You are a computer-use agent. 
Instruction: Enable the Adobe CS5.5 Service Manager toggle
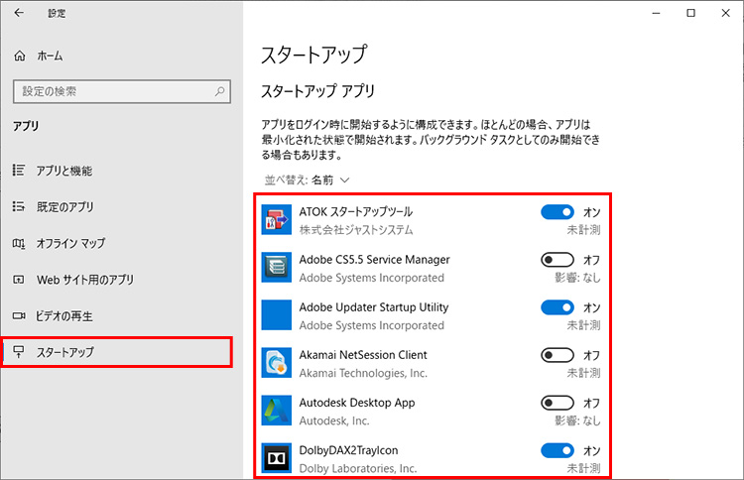click(558, 260)
